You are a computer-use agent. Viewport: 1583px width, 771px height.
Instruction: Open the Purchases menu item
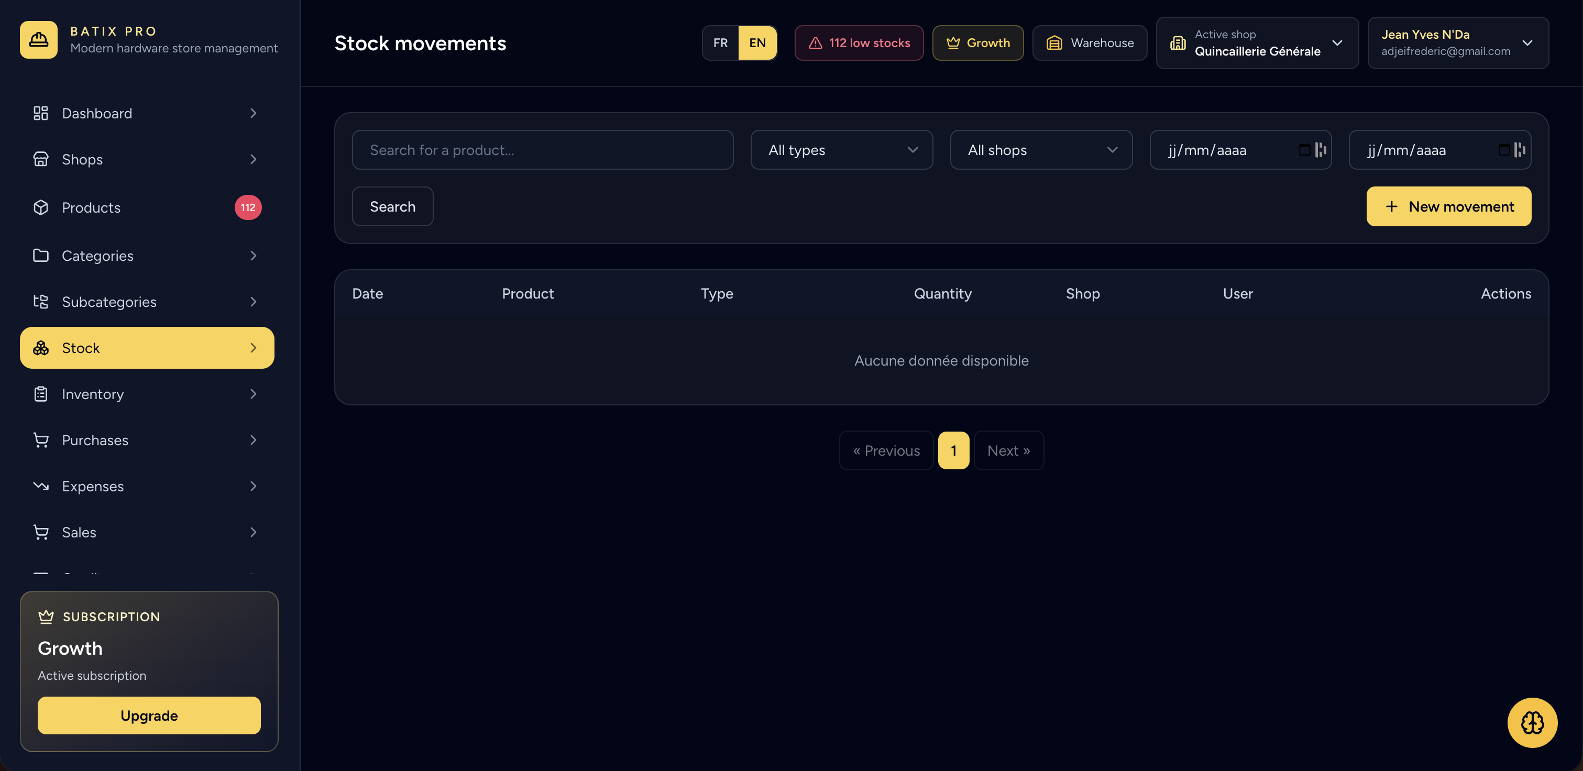coord(147,440)
